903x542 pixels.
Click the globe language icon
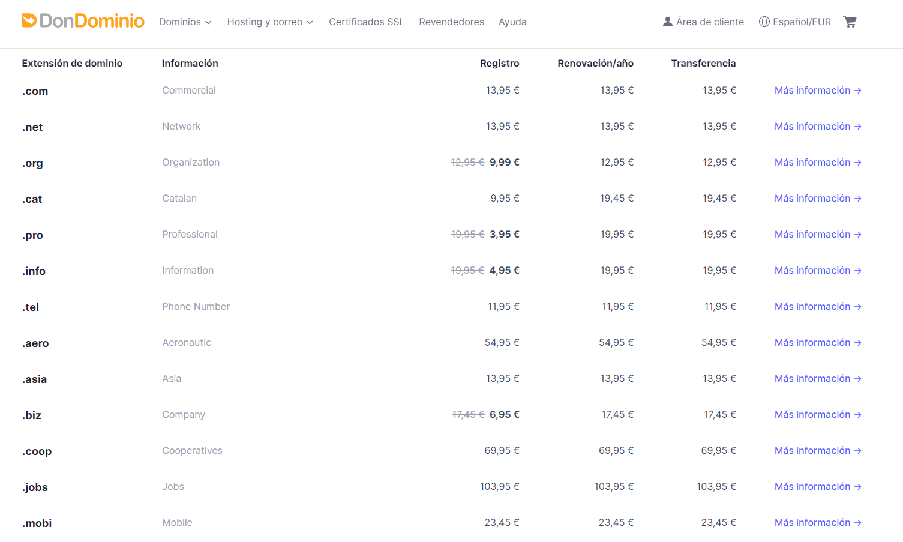point(764,22)
